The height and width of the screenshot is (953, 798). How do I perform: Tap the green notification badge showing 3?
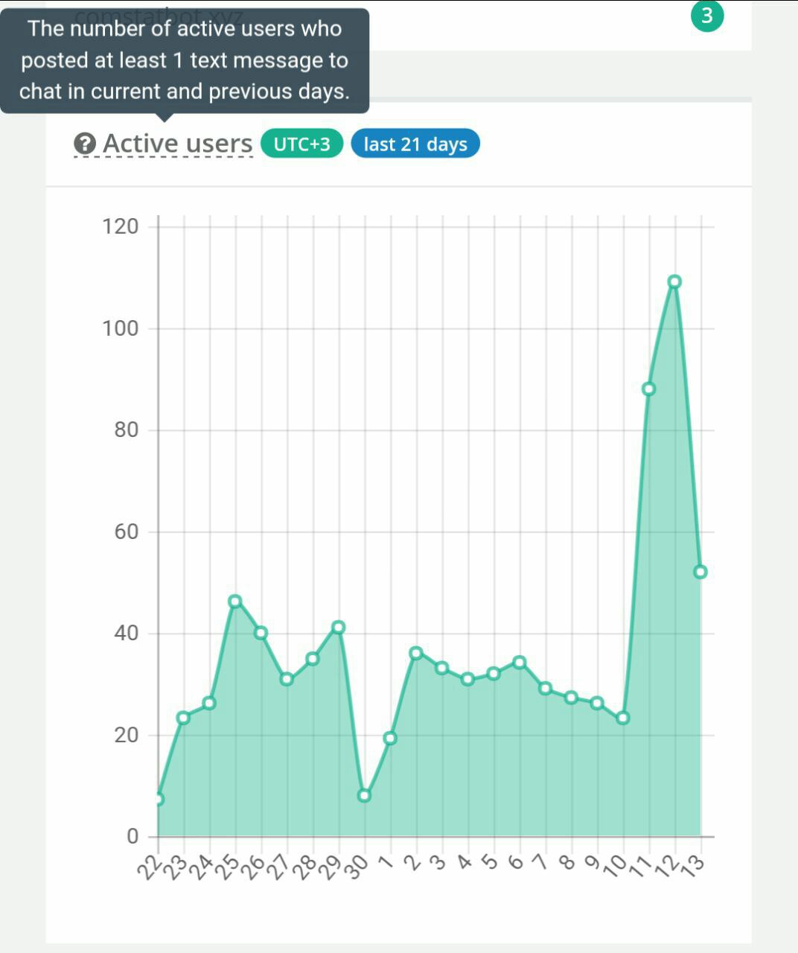pos(707,16)
